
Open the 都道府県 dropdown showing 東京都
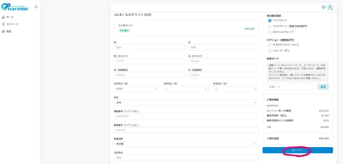pyautogui.click(x=186, y=144)
